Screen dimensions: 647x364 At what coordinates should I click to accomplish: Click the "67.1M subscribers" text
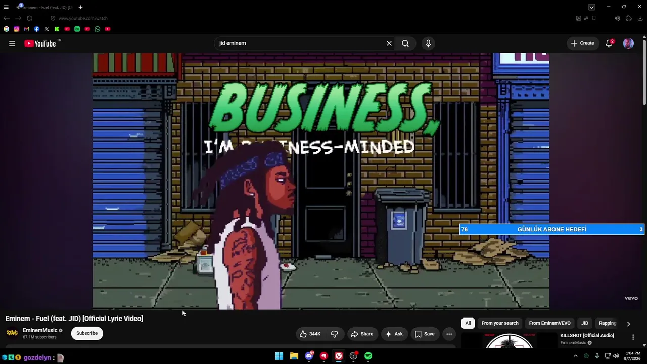[x=39, y=337]
